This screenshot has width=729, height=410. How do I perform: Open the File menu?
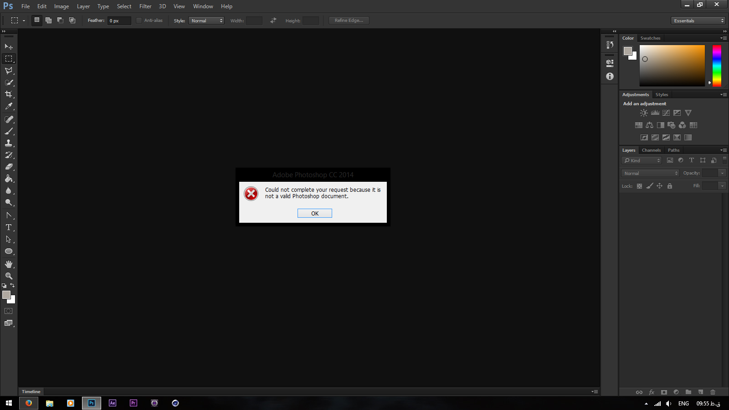tap(26, 6)
